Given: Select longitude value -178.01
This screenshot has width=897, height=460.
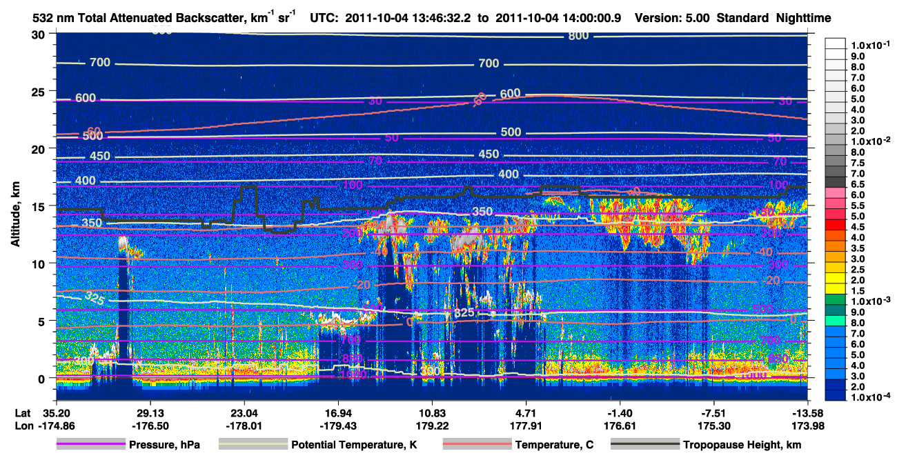Looking at the screenshot, I should [244, 426].
